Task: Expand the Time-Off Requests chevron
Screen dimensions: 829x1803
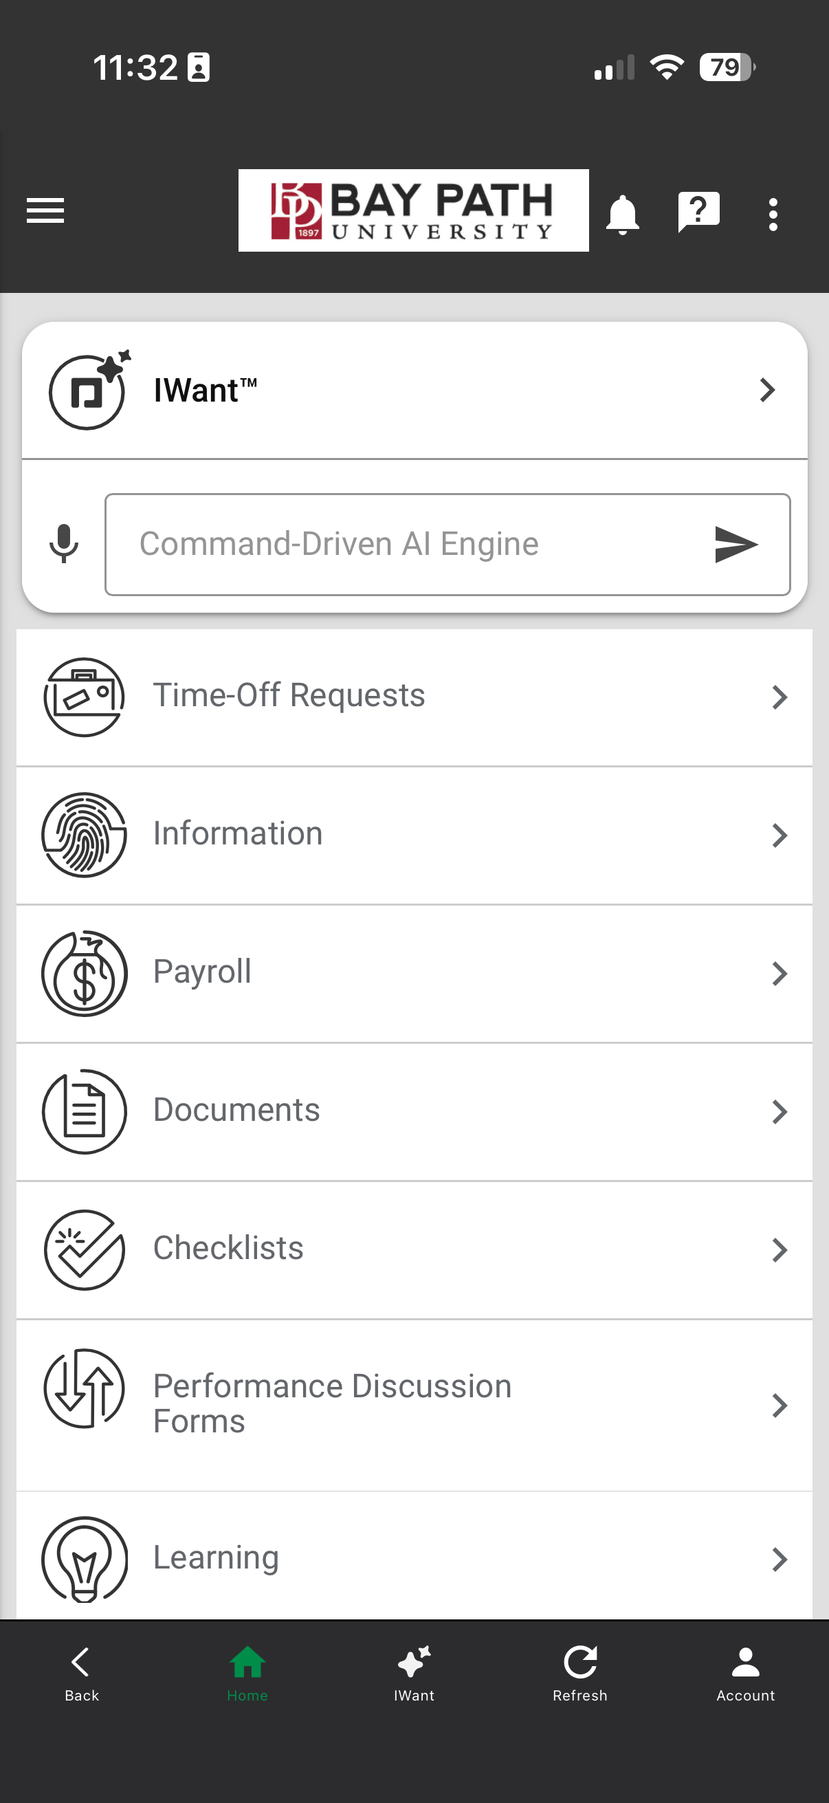Action: (780, 697)
